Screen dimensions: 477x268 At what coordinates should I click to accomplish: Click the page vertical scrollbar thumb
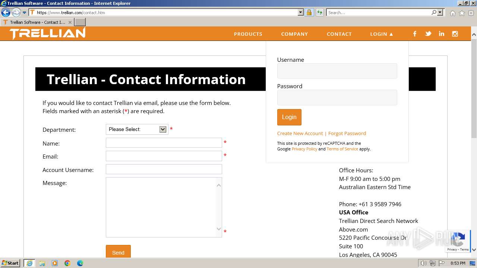[x=474, y=88]
